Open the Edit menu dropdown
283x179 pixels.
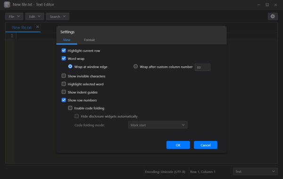pos(34,16)
